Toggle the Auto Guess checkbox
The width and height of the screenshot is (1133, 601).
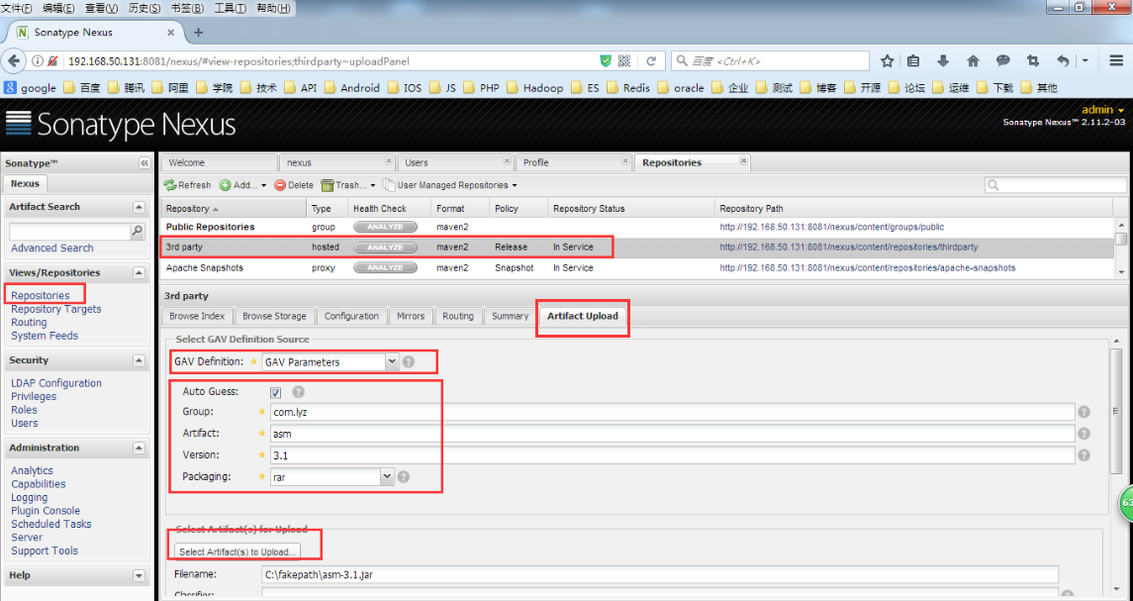[276, 393]
